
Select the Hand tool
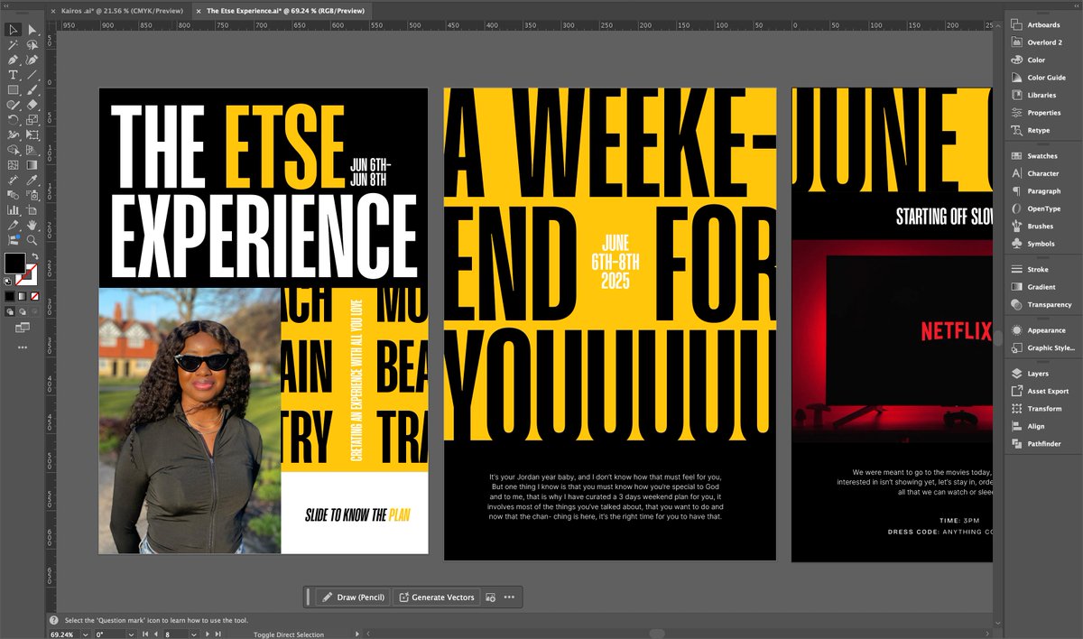pos(32,225)
